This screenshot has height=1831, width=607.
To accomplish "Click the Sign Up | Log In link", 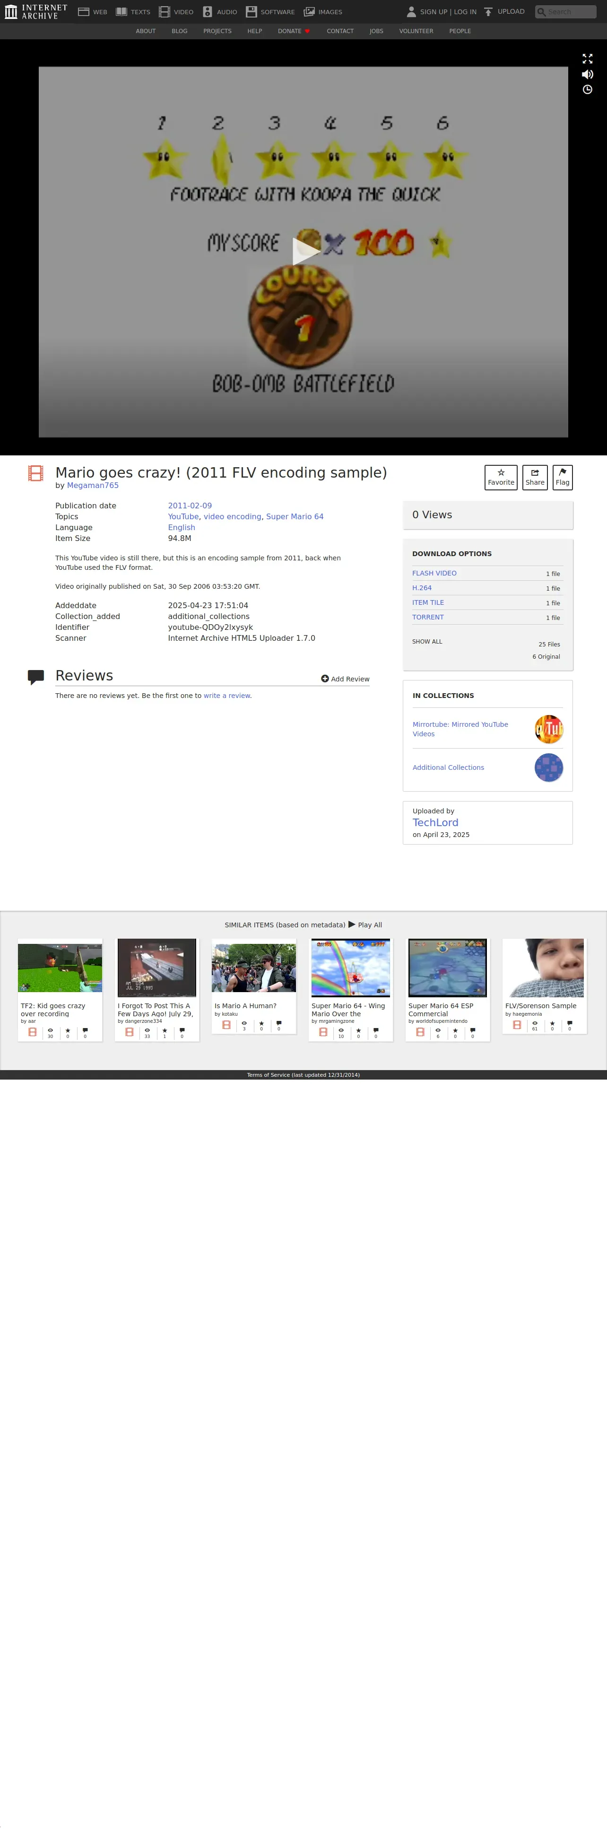I will tap(448, 12).
